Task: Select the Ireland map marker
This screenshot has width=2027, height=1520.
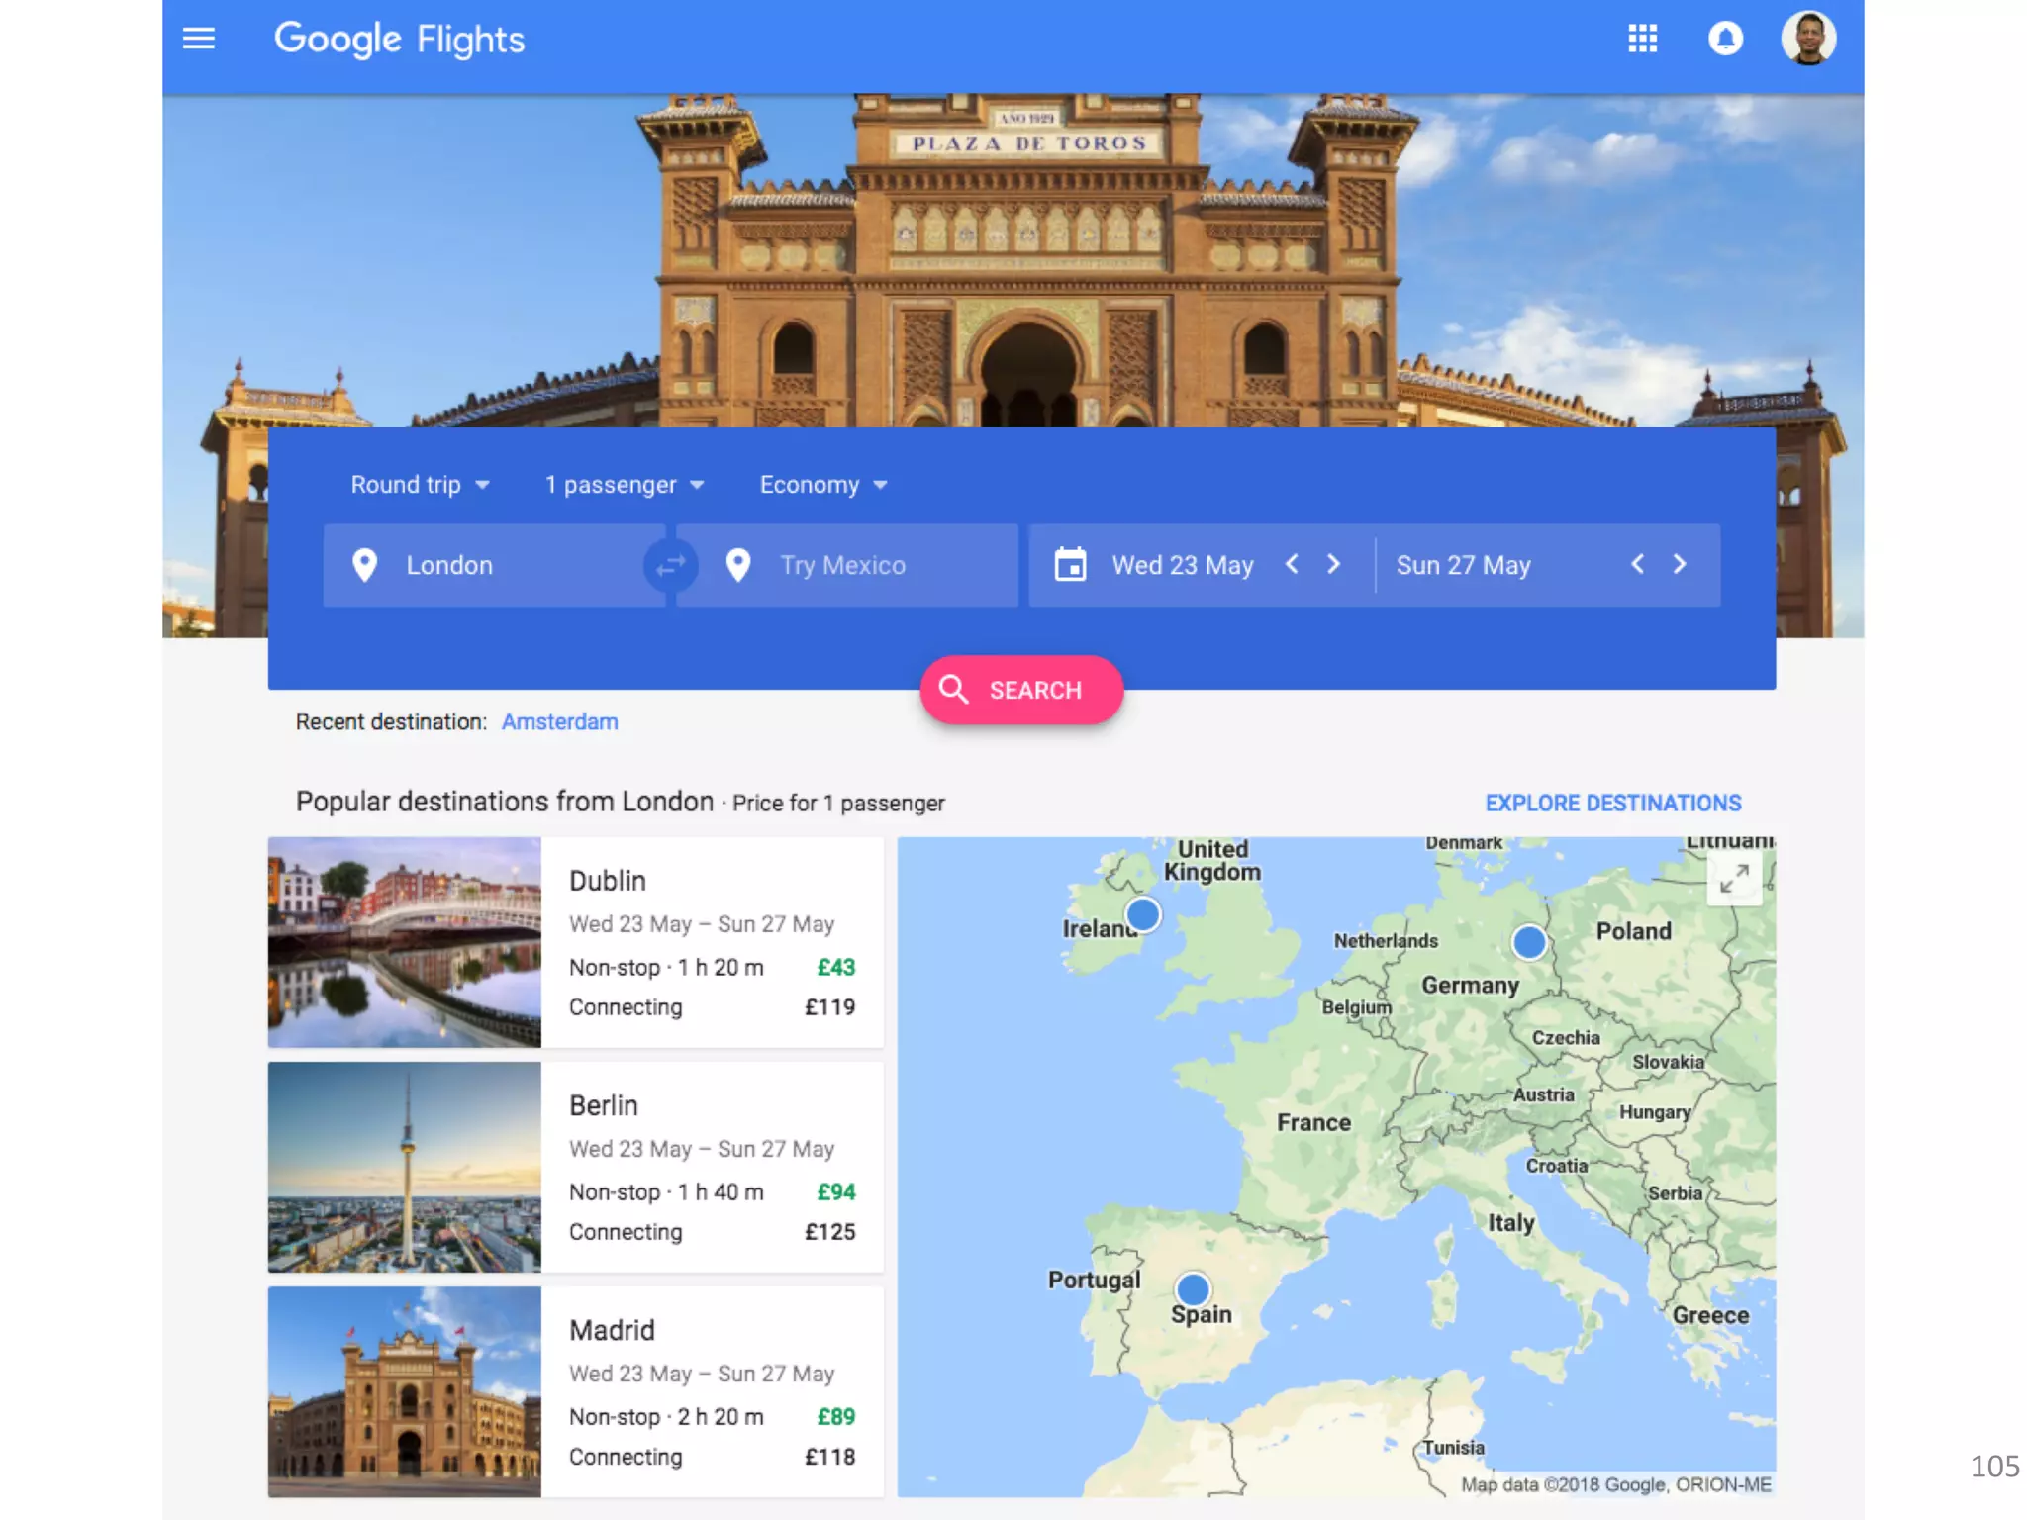Action: [x=1142, y=914]
